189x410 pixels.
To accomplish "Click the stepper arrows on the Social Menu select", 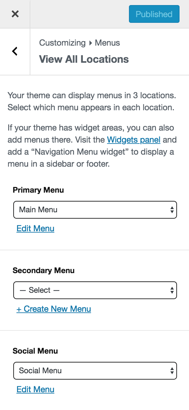I will click(172, 371).
